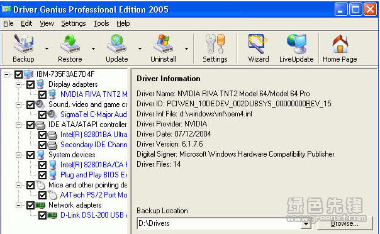
Task: Uncheck the D-Link DSL-200 USB checkbox
Action: click(x=42, y=215)
